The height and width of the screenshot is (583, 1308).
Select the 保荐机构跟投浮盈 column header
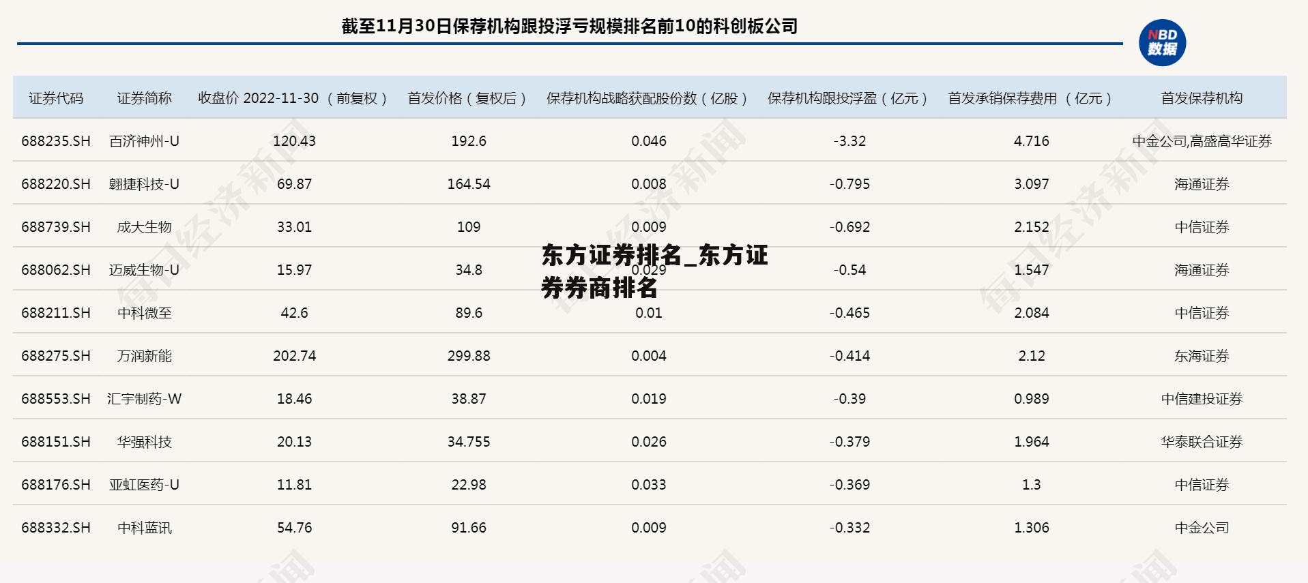pyautogui.click(x=848, y=98)
